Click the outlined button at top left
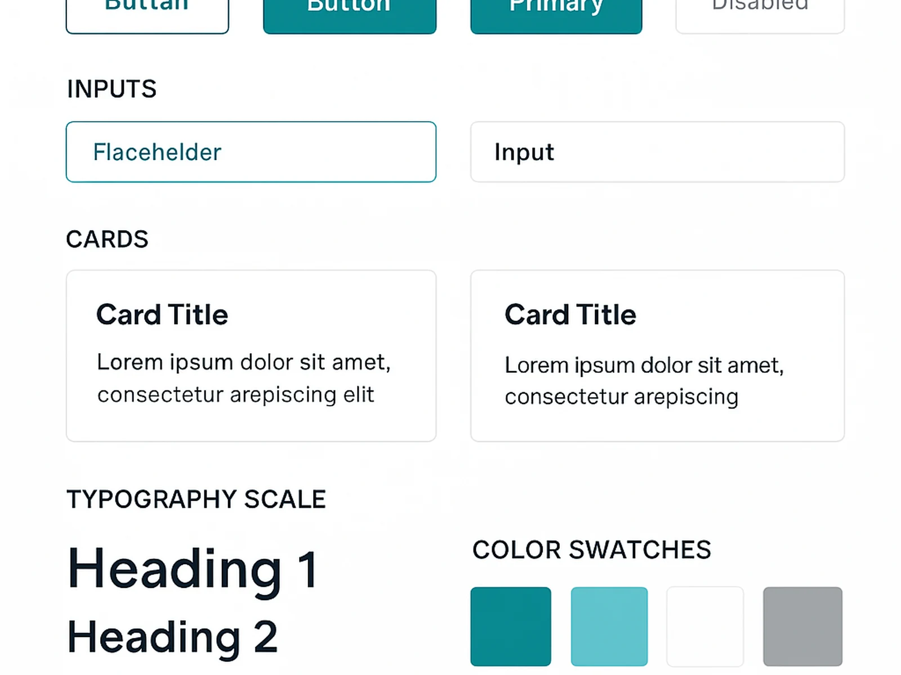Screen dimensions: 901x675 coord(147,14)
